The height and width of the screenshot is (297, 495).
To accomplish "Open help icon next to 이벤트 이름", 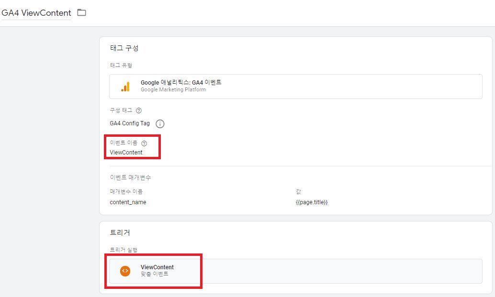I will coord(144,143).
